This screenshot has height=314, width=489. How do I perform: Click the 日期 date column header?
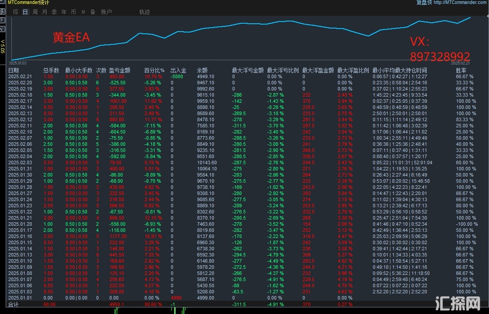(x=14, y=70)
